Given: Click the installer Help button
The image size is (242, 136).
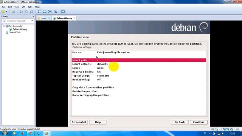Looking at the screenshot, I should [x=98, y=122].
